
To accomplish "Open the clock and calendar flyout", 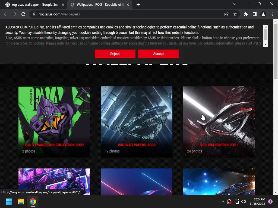I will pos(257,201).
